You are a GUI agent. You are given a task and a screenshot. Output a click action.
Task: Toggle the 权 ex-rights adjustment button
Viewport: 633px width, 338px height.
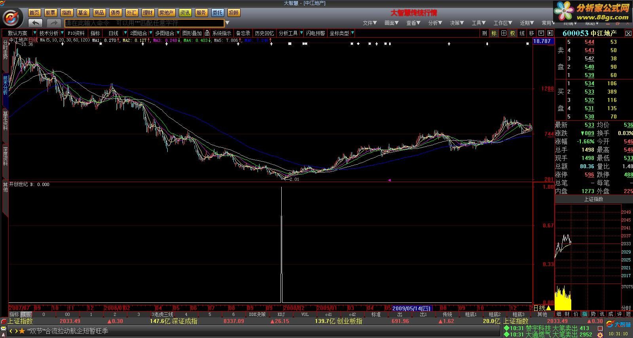[513, 33]
